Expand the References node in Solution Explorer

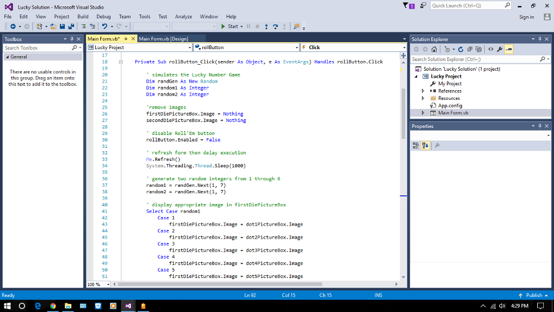pos(424,91)
